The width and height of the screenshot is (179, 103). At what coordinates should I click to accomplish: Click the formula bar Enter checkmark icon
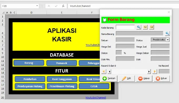pyautogui.click(x=56, y=6)
